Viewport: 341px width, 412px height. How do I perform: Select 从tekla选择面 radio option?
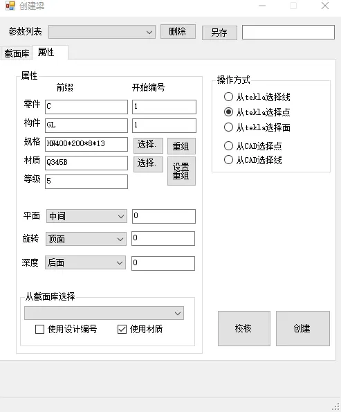[x=257, y=127]
